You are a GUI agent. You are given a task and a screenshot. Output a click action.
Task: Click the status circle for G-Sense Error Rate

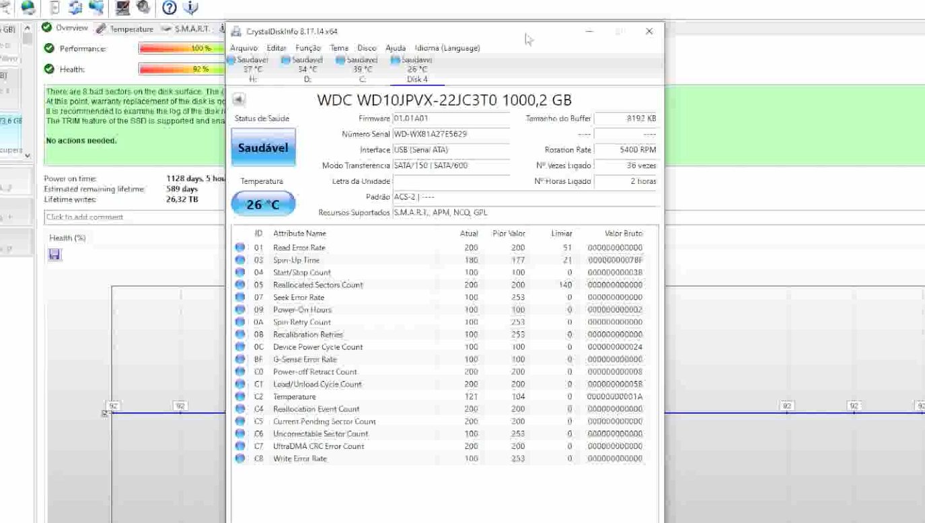240,359
